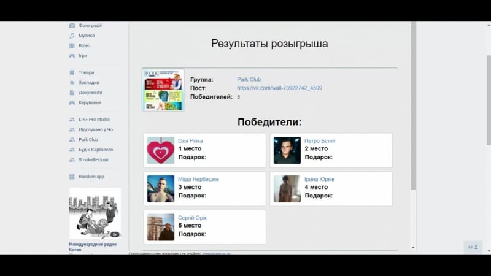
Task: Click the Будні Картавого group icon
Action: pos(72,149)
